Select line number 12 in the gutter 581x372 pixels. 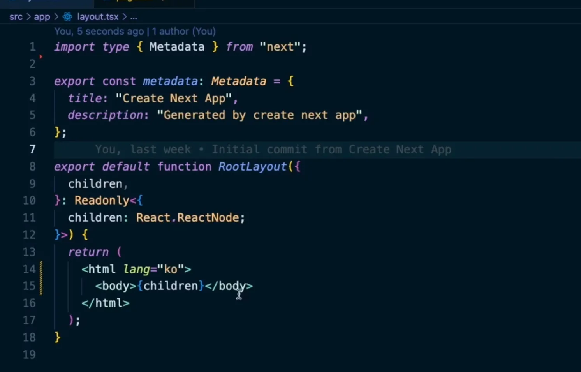tap(29, 234)
